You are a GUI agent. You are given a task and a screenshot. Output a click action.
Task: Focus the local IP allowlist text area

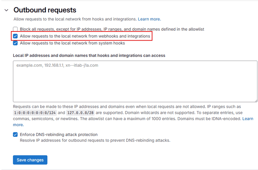135,81
